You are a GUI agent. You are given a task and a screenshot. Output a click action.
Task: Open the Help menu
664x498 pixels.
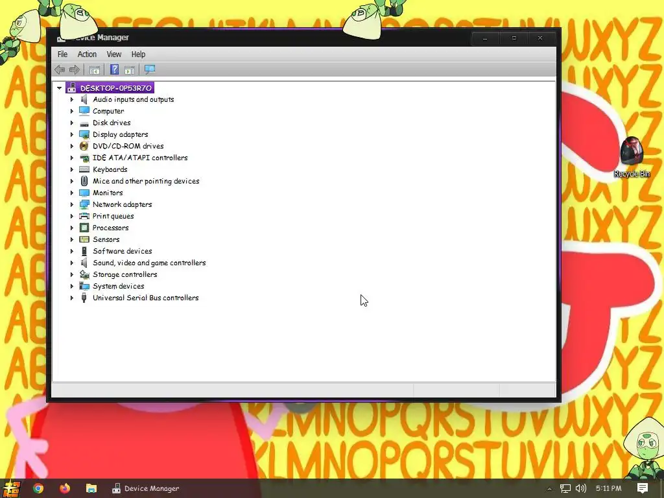[138, 54]
